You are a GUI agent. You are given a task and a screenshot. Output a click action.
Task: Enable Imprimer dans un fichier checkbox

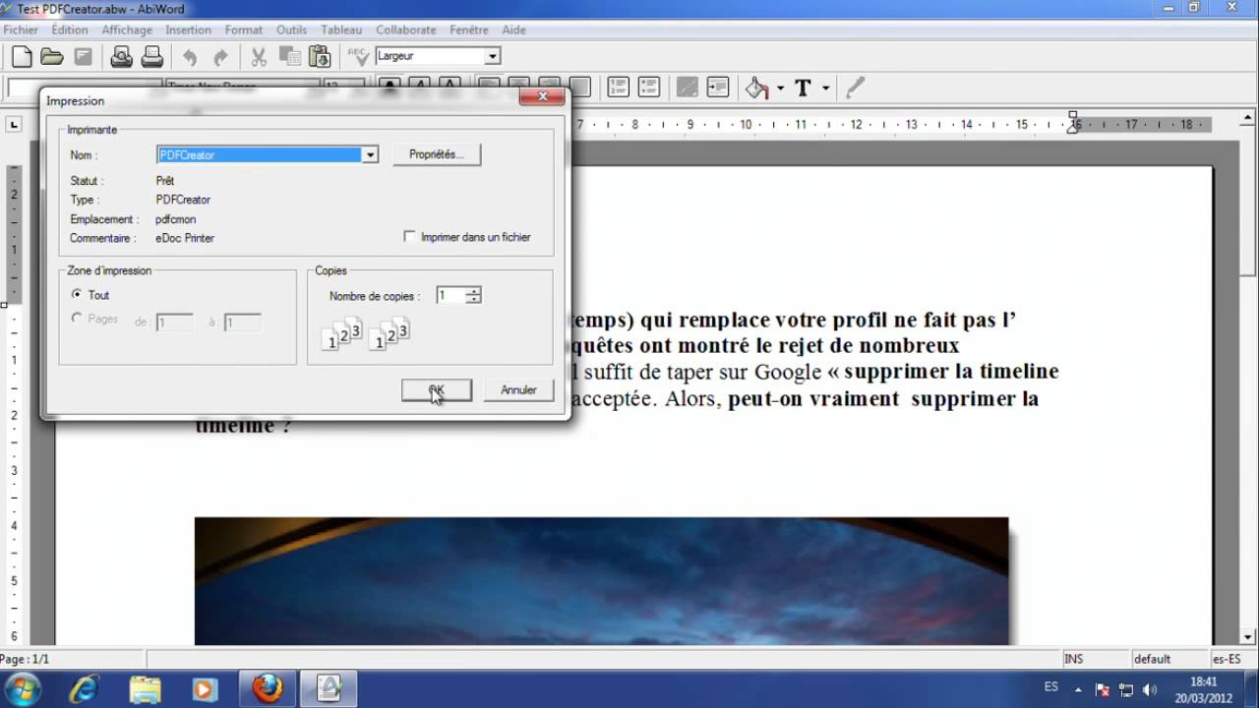pos(409,237)
